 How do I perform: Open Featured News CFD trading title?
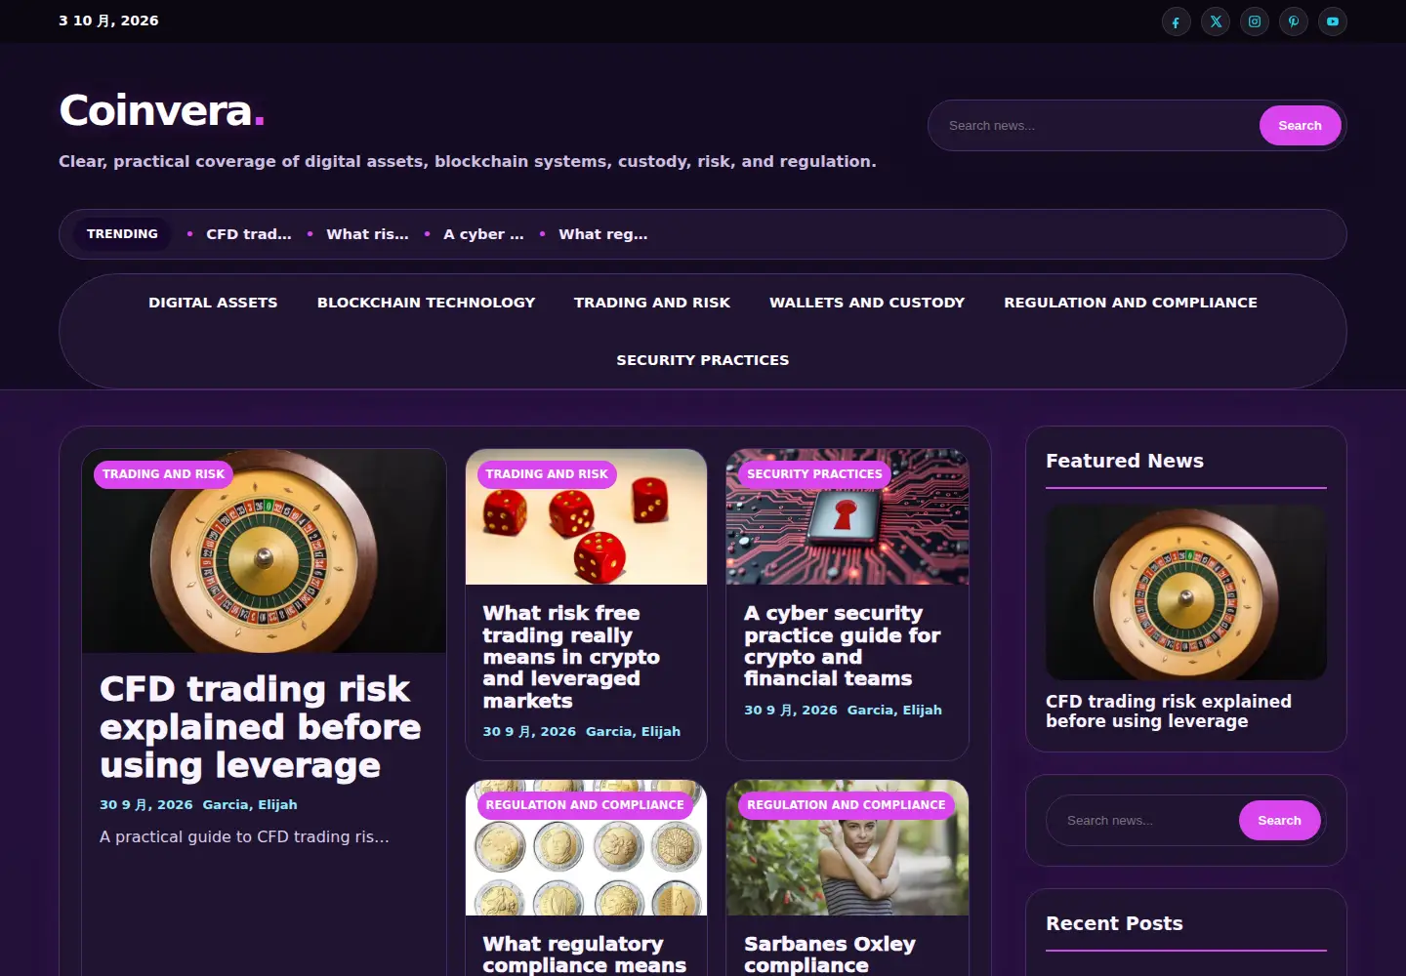(1169, 712)
